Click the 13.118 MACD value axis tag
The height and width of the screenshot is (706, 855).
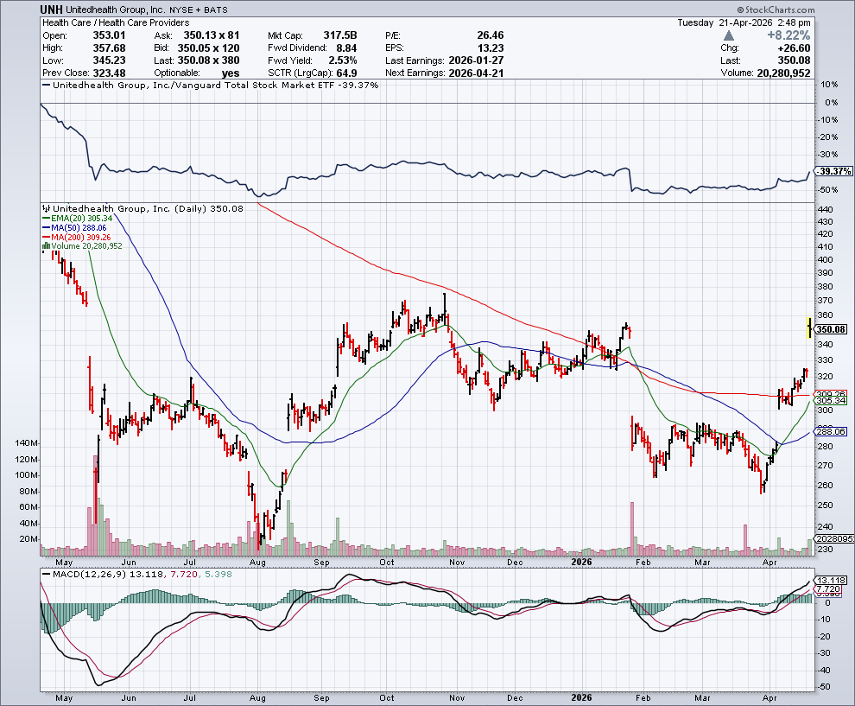[830, 580]
